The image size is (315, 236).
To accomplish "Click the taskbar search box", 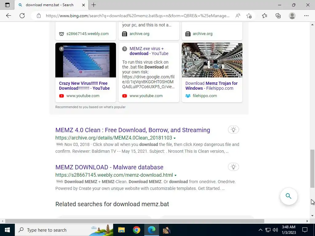I will coord(64,230).
